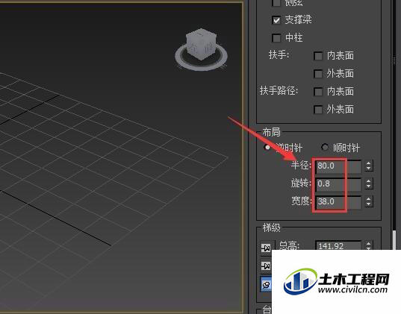
Task: Enable the 中柱 checkbox
Action: [x=276, y=38]
